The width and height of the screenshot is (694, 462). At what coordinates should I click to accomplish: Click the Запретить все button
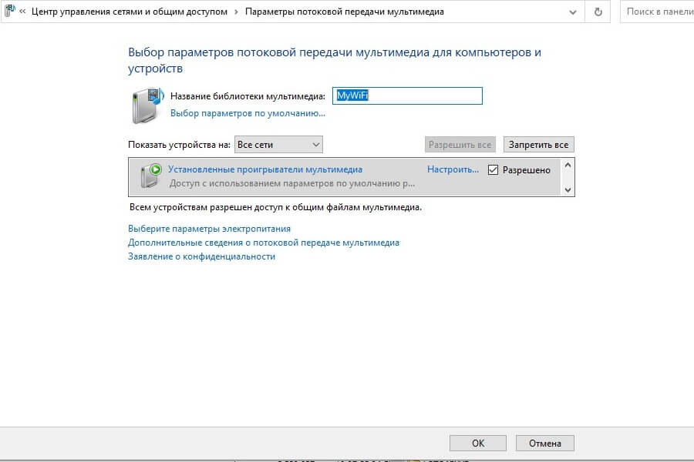(539, 145)
